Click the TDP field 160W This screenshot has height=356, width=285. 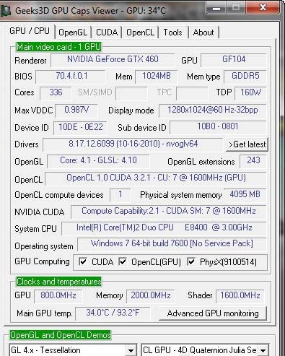(250, 93)
